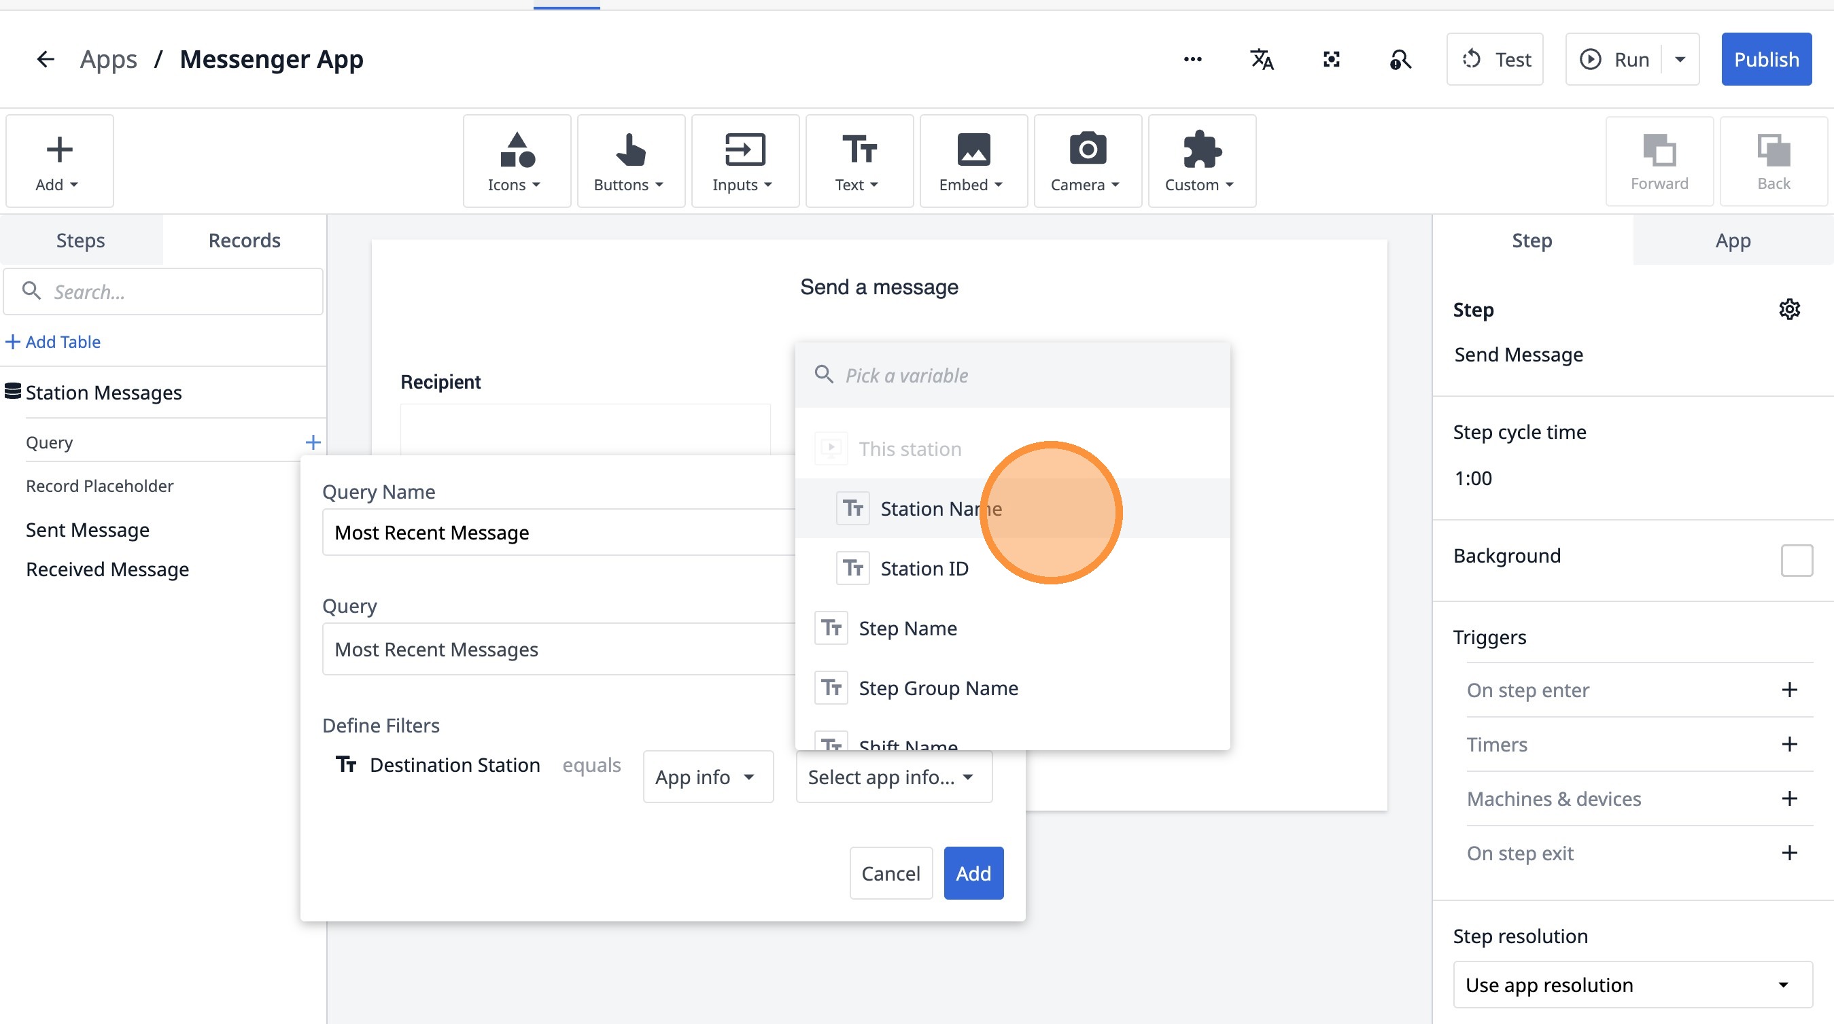The width and height of the screenshot is (1834, 1024).
Task: Open the Camera widget toolbar menu
Action: [1087, 162]
